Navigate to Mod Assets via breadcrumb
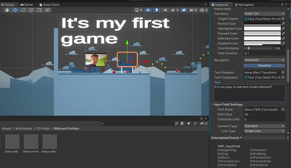 tap(24, 128)
